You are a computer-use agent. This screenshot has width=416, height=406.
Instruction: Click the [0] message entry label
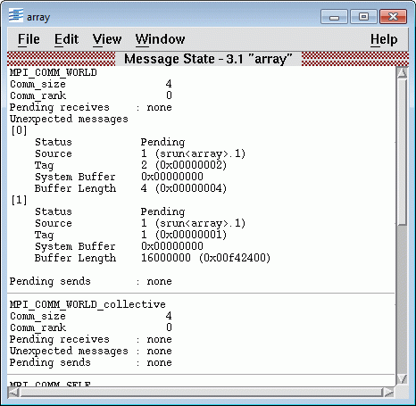click(x=19, y=130)
